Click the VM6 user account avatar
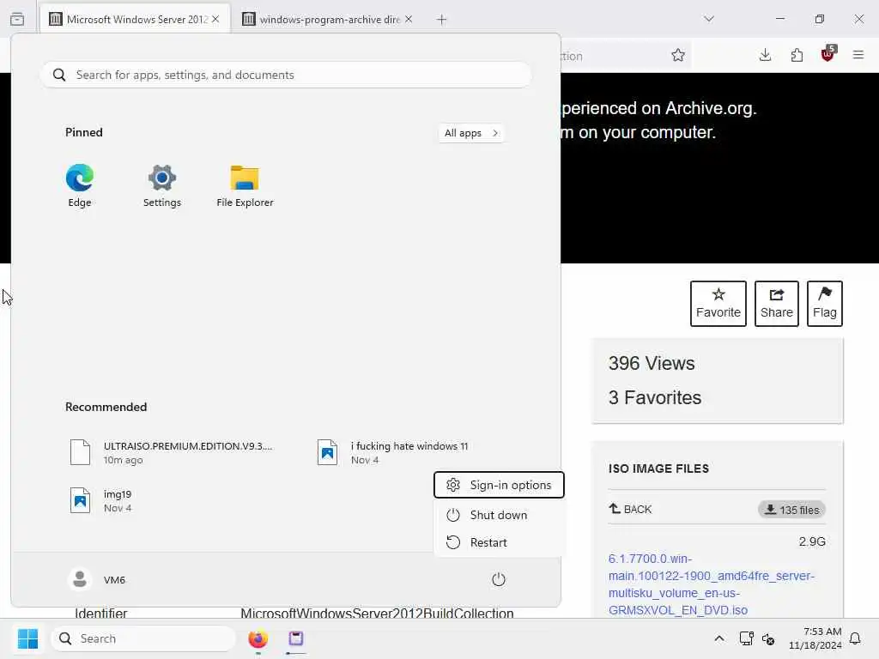Viewport: 879px width, 659px height. 80,579
